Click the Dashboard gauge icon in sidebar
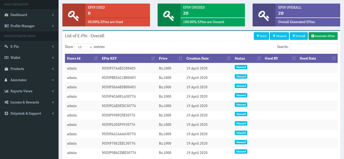 tap(6, 15)
